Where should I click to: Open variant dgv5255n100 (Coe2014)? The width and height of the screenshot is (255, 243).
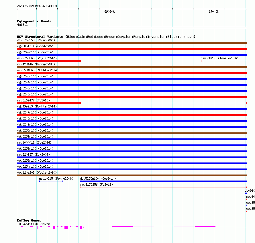pos(98,179)
